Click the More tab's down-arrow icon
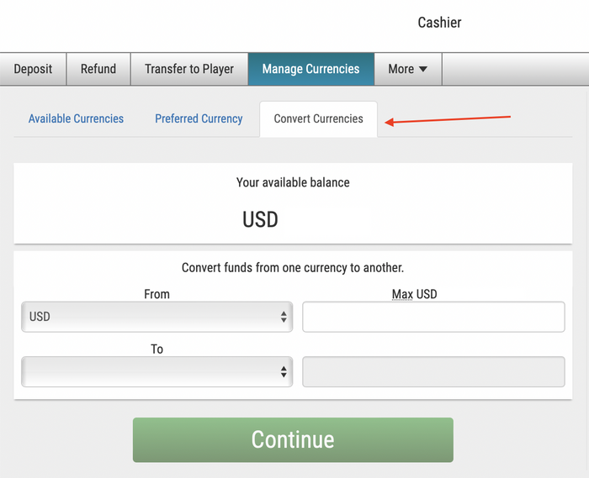 coord(422,69)
